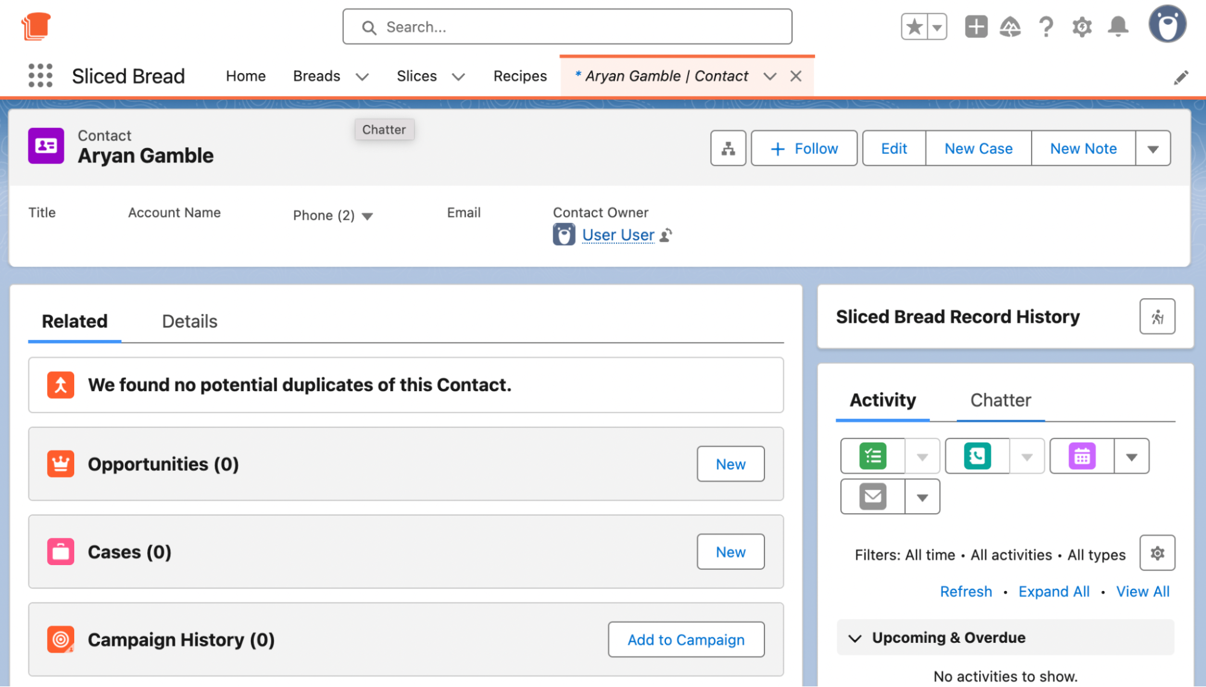The image size is (1206, 687).
Task: Open the Trailhead Guidance Center icon
Action: click(x=1010, y=27)
